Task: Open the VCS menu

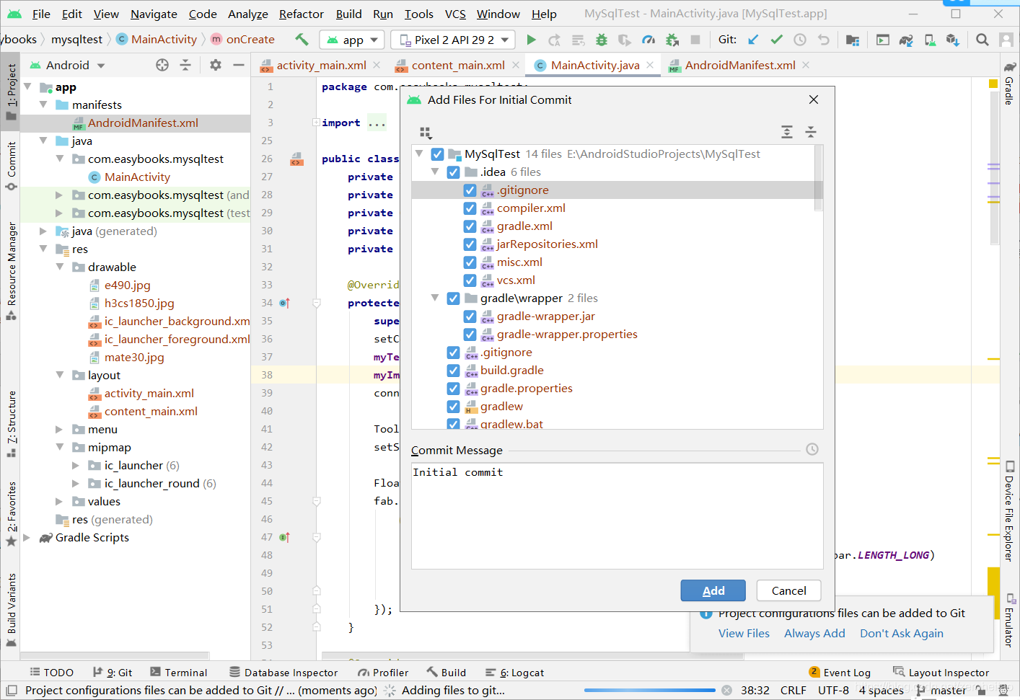Action: (455, 14)
